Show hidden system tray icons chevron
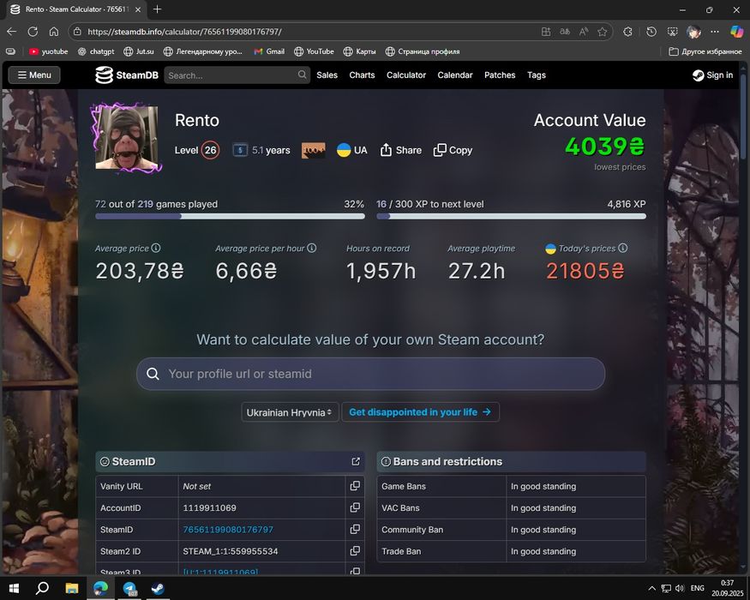 coord(651,589)
